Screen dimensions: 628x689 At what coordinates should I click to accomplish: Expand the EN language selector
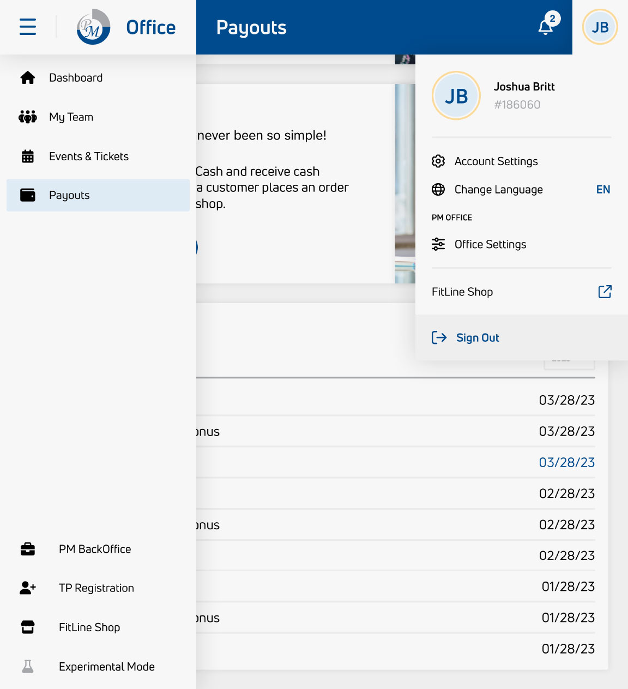tap(603, 190)
